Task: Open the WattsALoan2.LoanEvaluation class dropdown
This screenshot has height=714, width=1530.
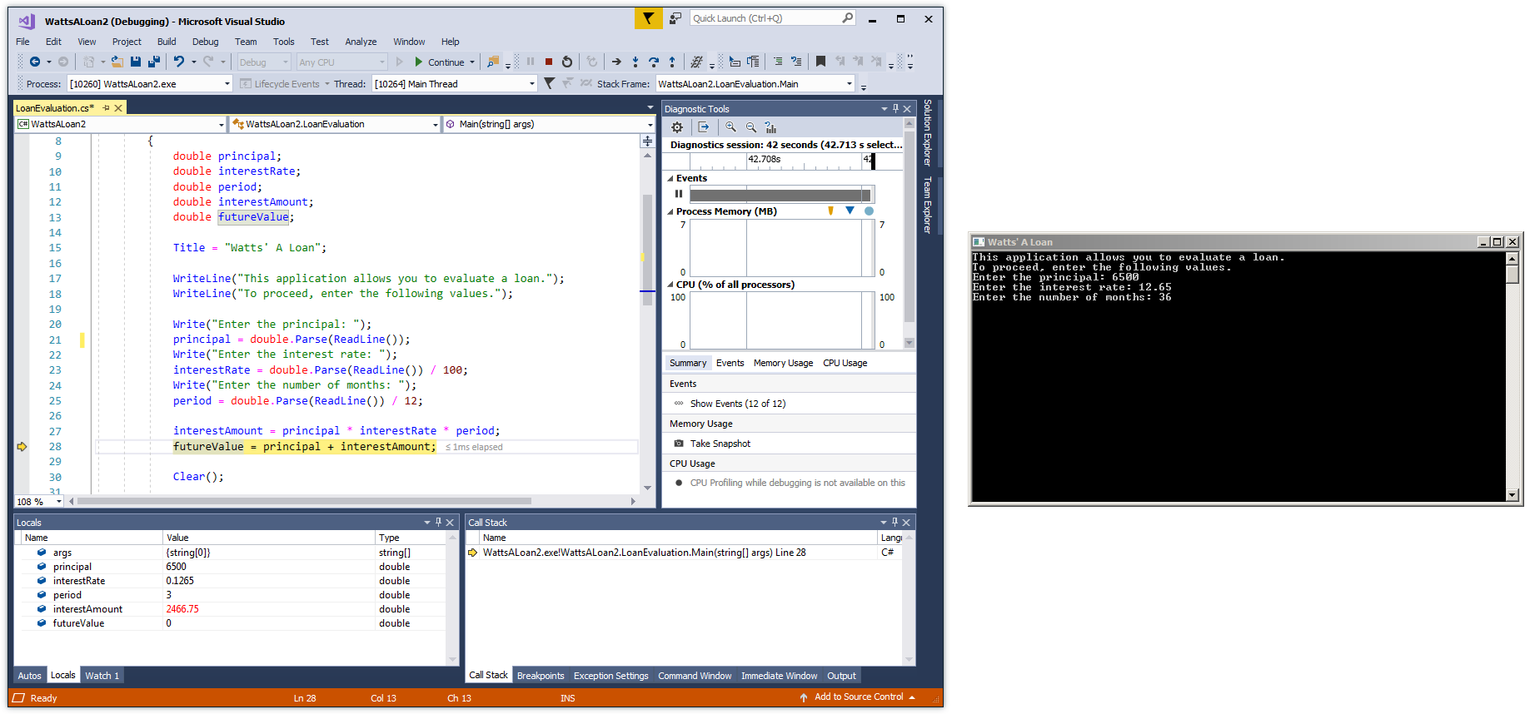Action: click(436, 125)
